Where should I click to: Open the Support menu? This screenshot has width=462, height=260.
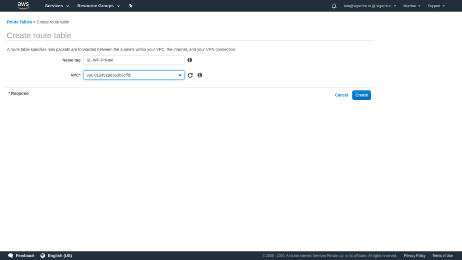[x=436, y=6]
